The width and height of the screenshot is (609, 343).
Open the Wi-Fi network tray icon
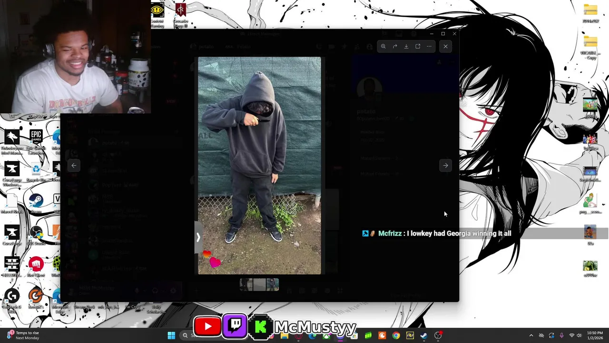click(571, 335)
